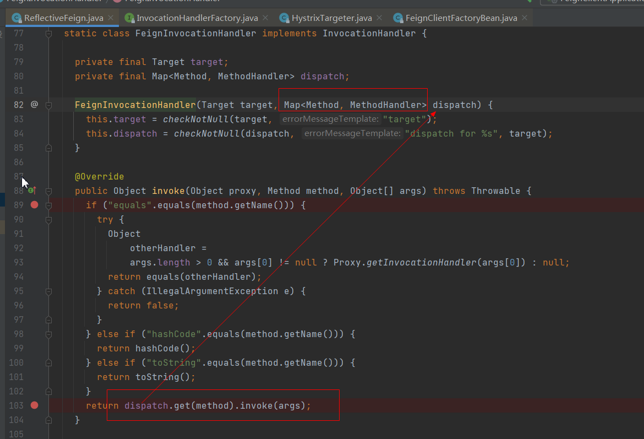Click the @ gutter icon on line 82
The height and width of the screenshot is (439, 644).
35,105
